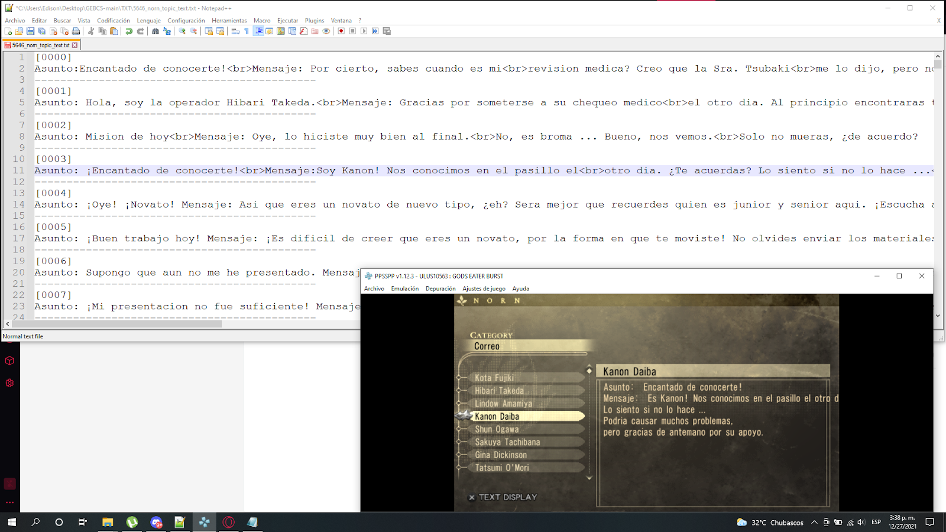Screen dimensions: 946x532
Task: Open the Function List toolbar icon
Action: pyautogui.click(x=303, y=31)
